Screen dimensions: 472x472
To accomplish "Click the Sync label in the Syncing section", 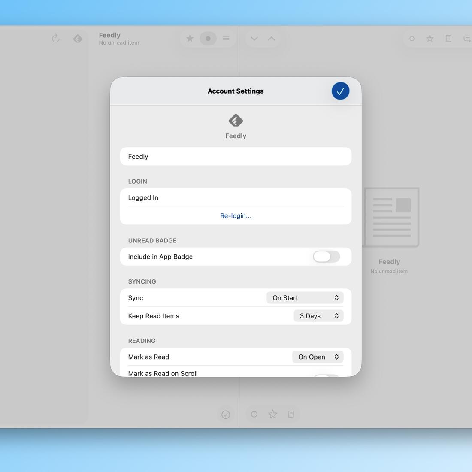I will 136,298.
